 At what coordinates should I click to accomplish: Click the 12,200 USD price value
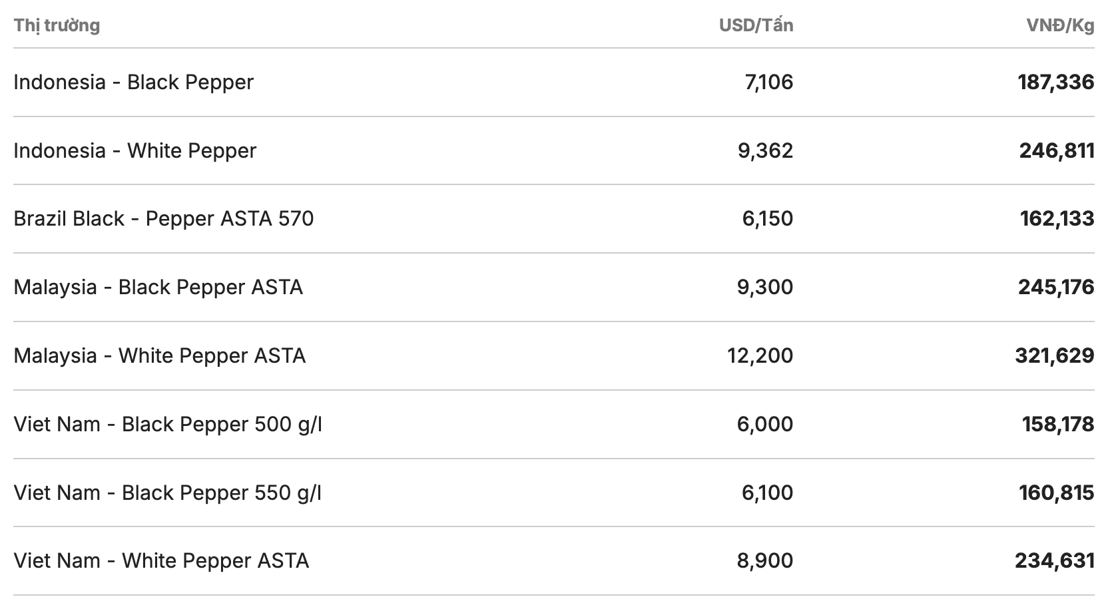pos(760,355)
